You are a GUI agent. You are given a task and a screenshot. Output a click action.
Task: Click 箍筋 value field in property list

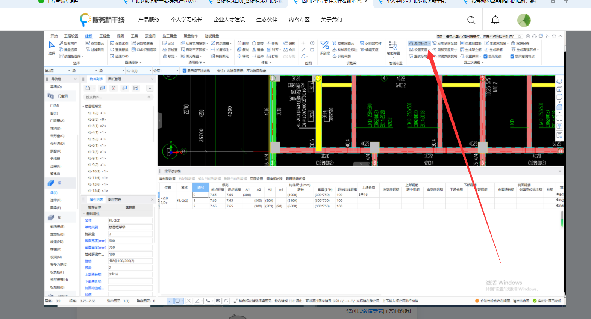(x=130, y=261)
